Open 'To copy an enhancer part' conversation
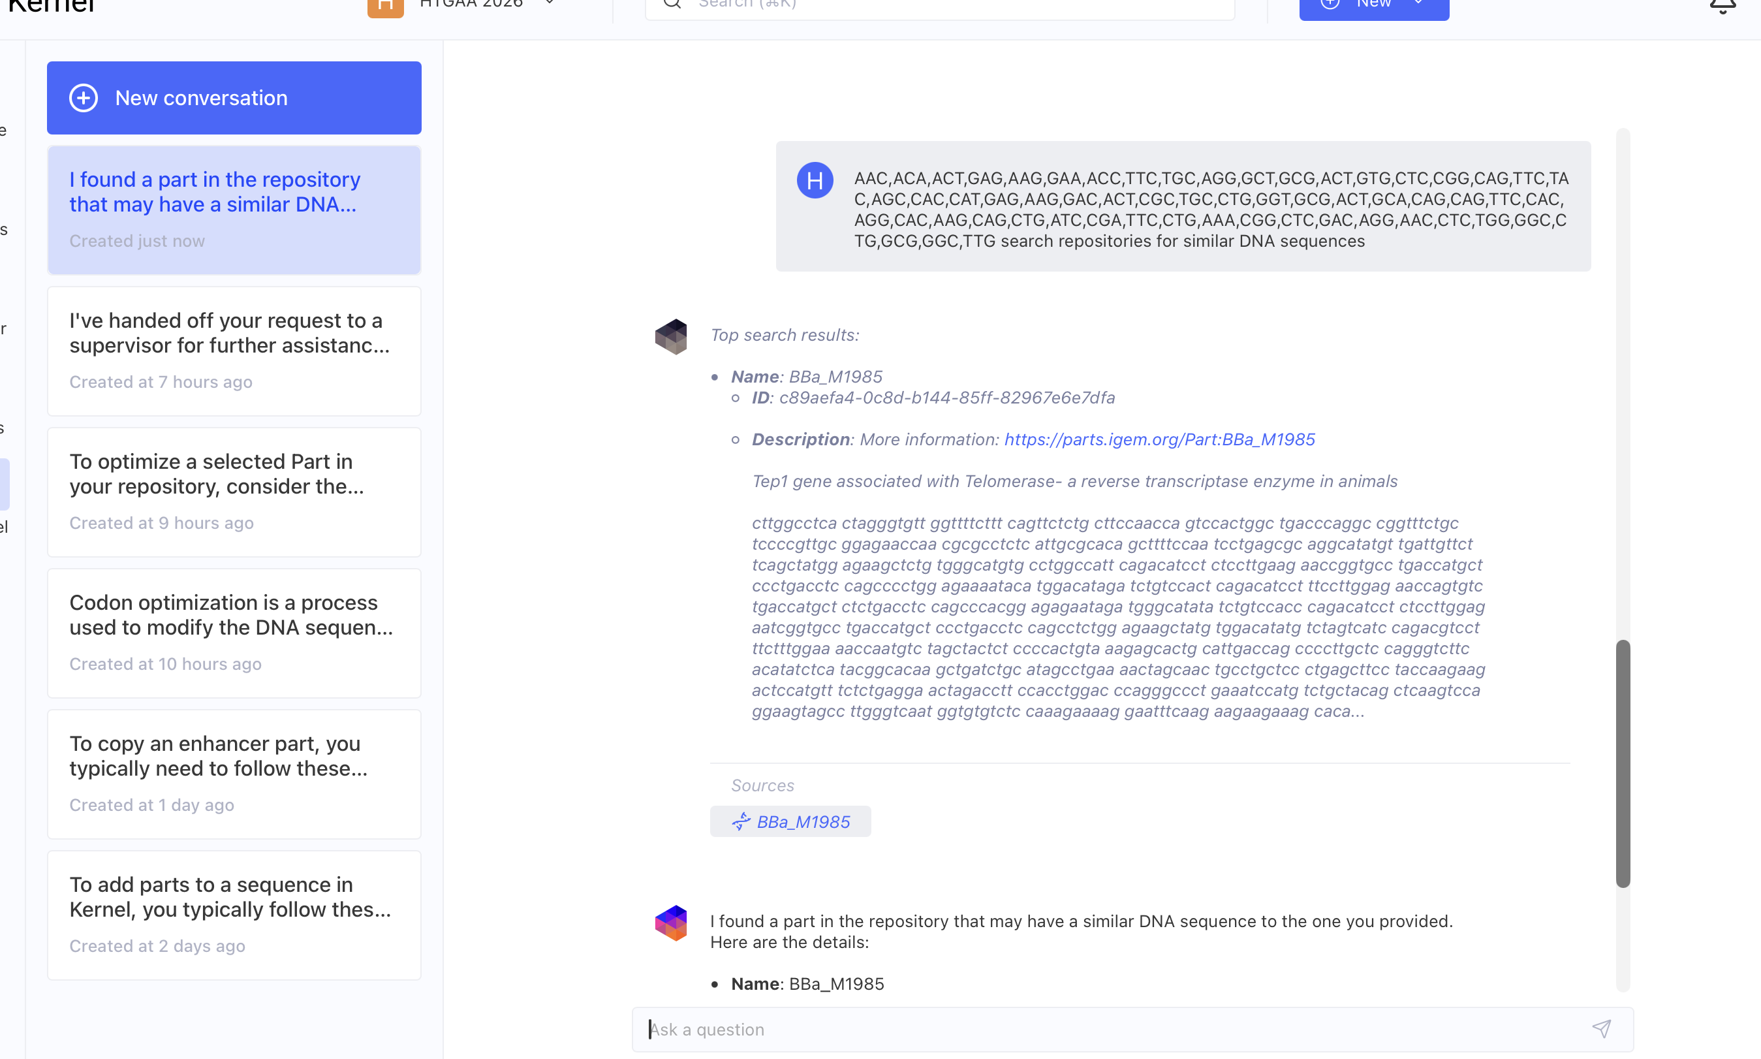Viewport: 1761px width, 1059px height. [234, 774]
